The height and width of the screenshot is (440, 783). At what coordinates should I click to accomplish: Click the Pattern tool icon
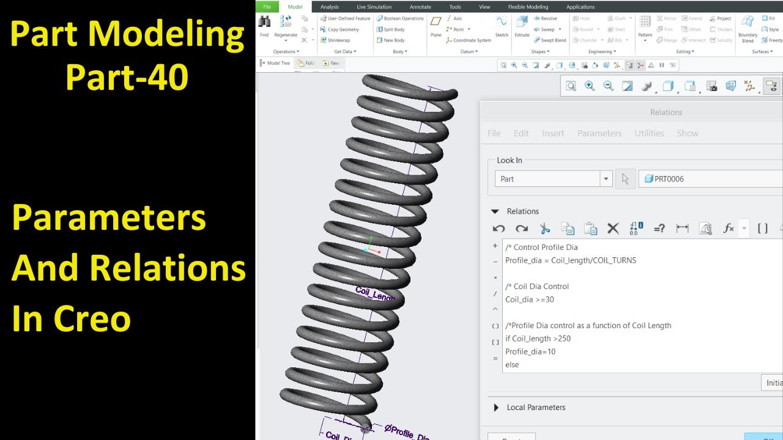pyautogui.click(x=645, y=22)
